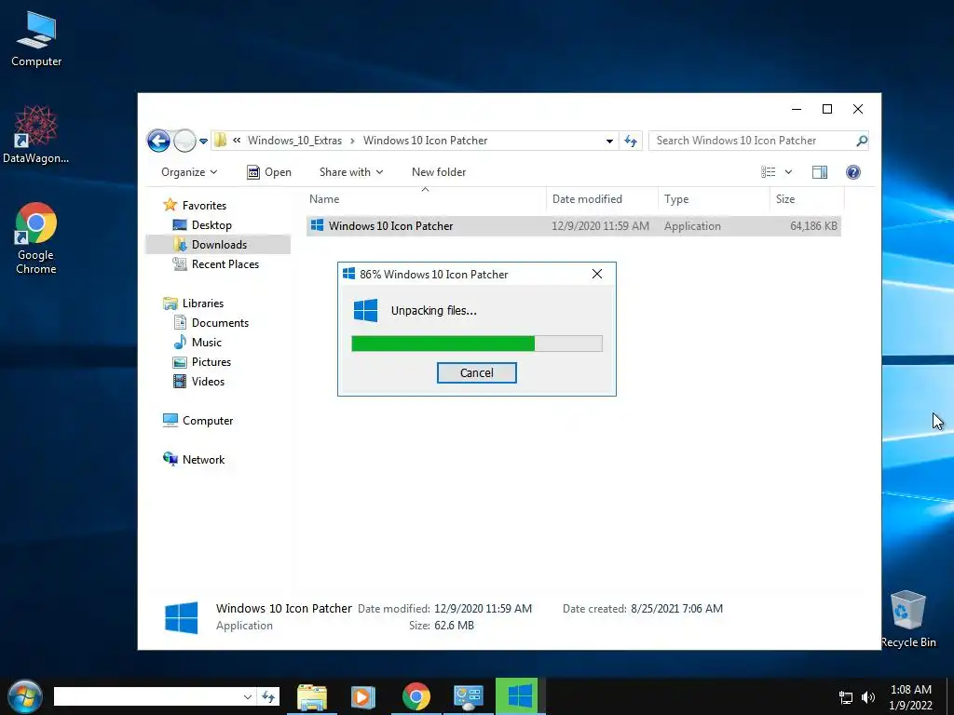The height and width of the screenshot is (715, 954).
Task: Click New folder in the toolbar
Action: tap(439, 172)
